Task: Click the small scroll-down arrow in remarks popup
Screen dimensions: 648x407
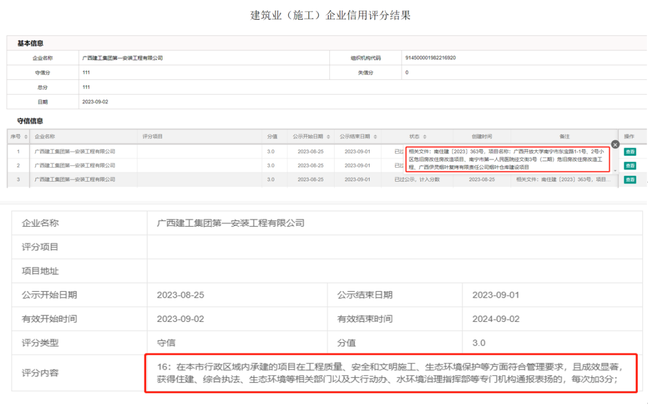Action: [615, 170]
